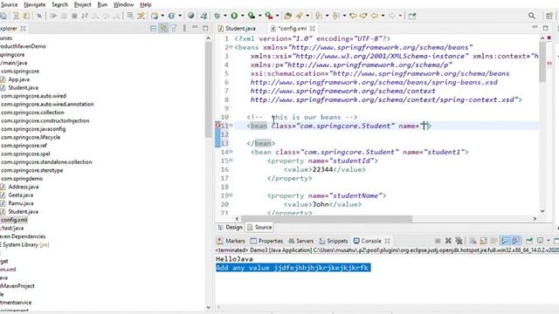This screenshot has width=559, height=314.
Task: Open the Project menu
Action: click(82, 4)
